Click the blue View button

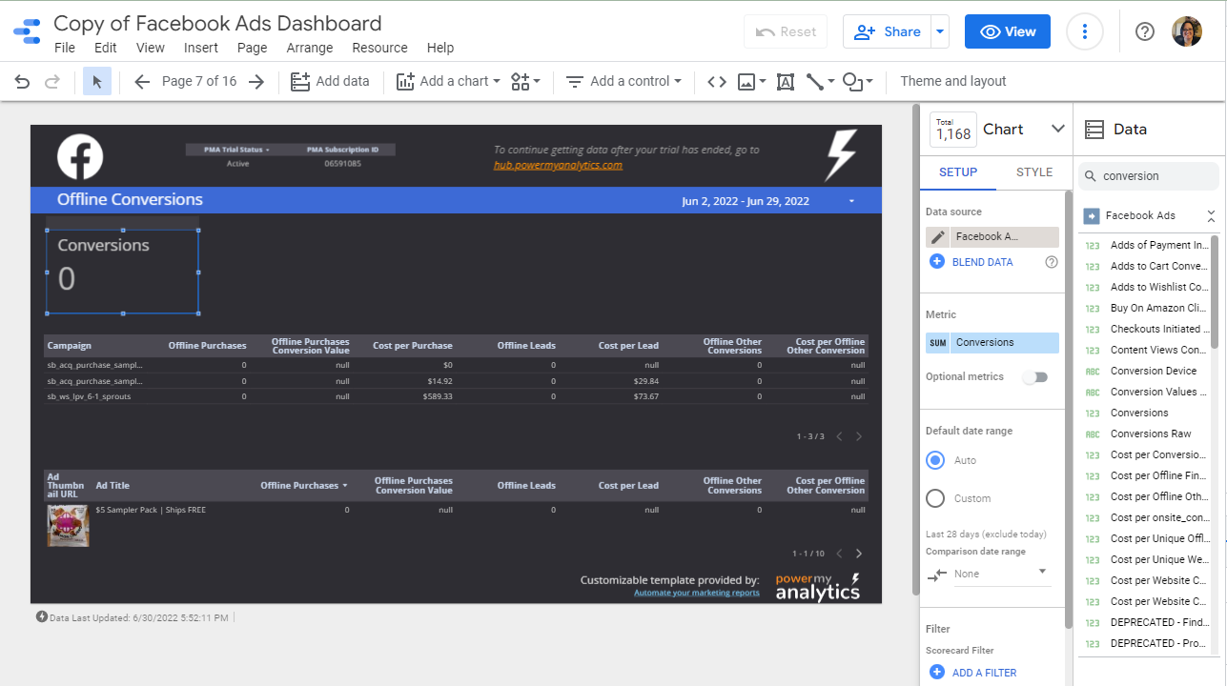click(x=1007, y=31)
